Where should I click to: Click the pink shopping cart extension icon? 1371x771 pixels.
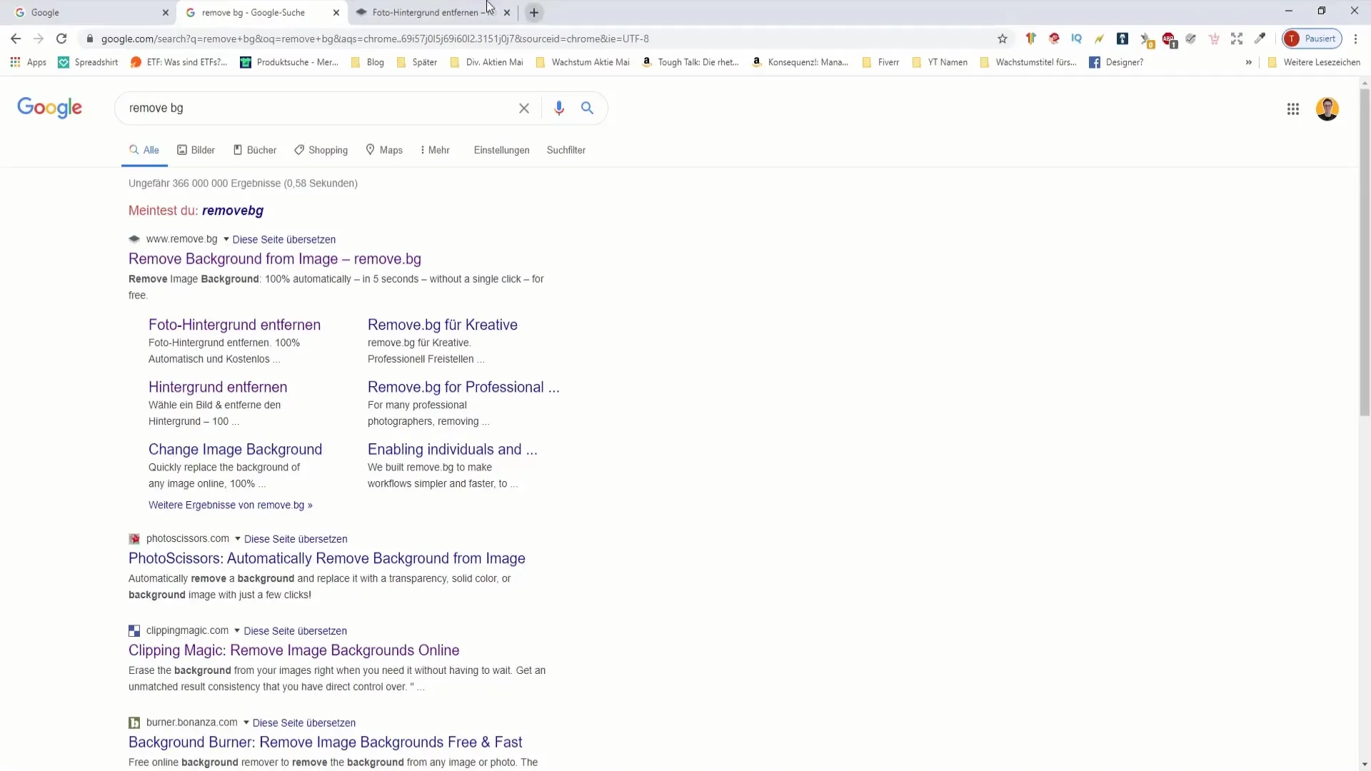1214,39
